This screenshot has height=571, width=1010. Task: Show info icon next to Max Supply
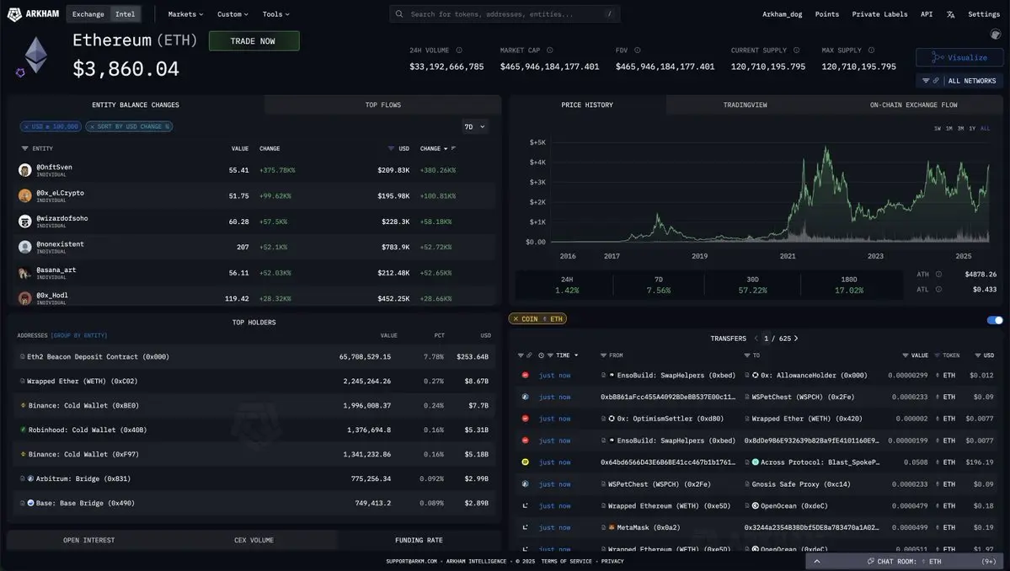871,51
